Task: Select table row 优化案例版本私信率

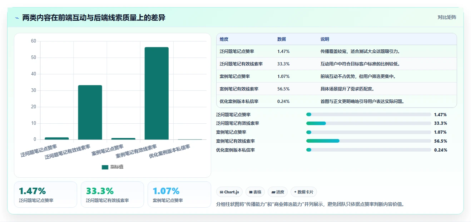Action: pyautogui.click(x=337, y=101)
